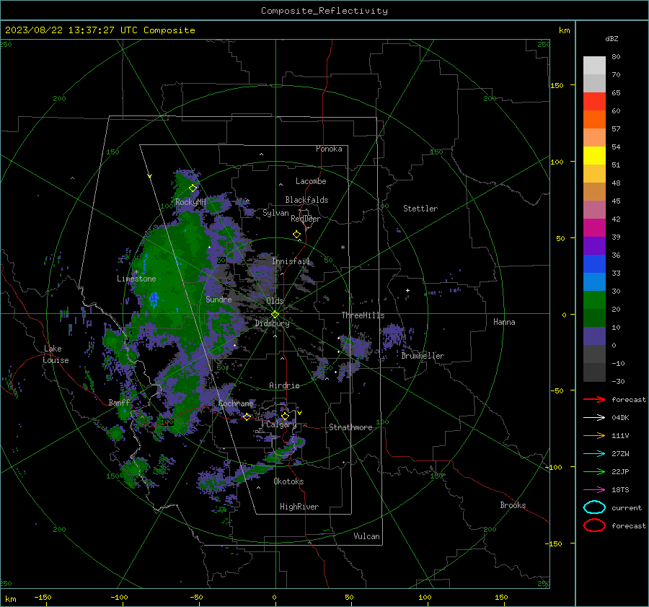The height and width of the screenshot is (607, 649).
Task: Select the yellow radar-site diamond at map center
Action: (x=275, y=314)
